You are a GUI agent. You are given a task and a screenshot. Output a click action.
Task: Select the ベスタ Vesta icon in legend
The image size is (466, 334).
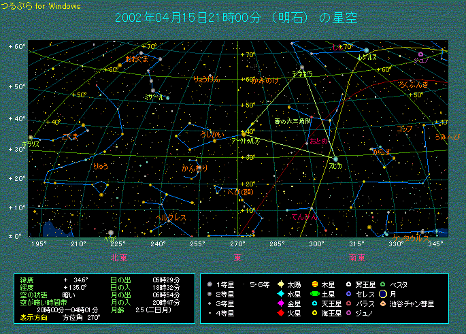click(x=383, y=284)
